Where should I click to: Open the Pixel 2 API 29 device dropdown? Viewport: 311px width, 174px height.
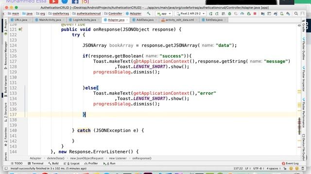[x=190, y=14]
